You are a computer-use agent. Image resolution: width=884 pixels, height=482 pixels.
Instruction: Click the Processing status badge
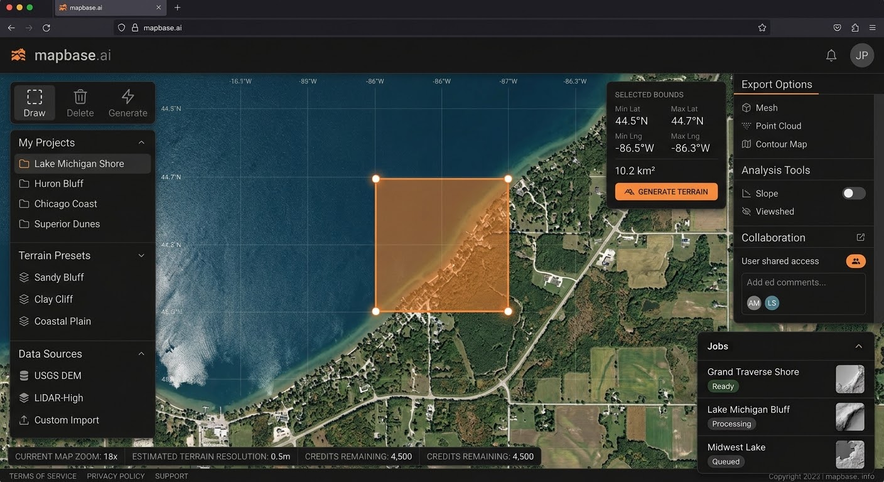731,424
